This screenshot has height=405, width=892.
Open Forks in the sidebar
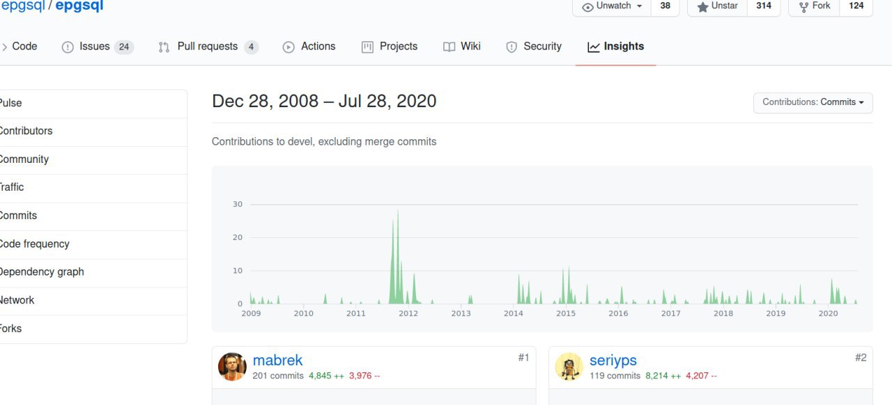coord(93,328)
